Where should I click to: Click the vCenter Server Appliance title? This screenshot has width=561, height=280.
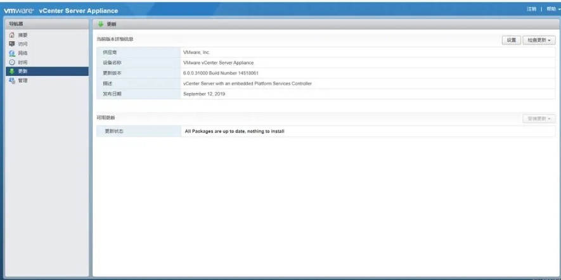[x=79, y=11]
